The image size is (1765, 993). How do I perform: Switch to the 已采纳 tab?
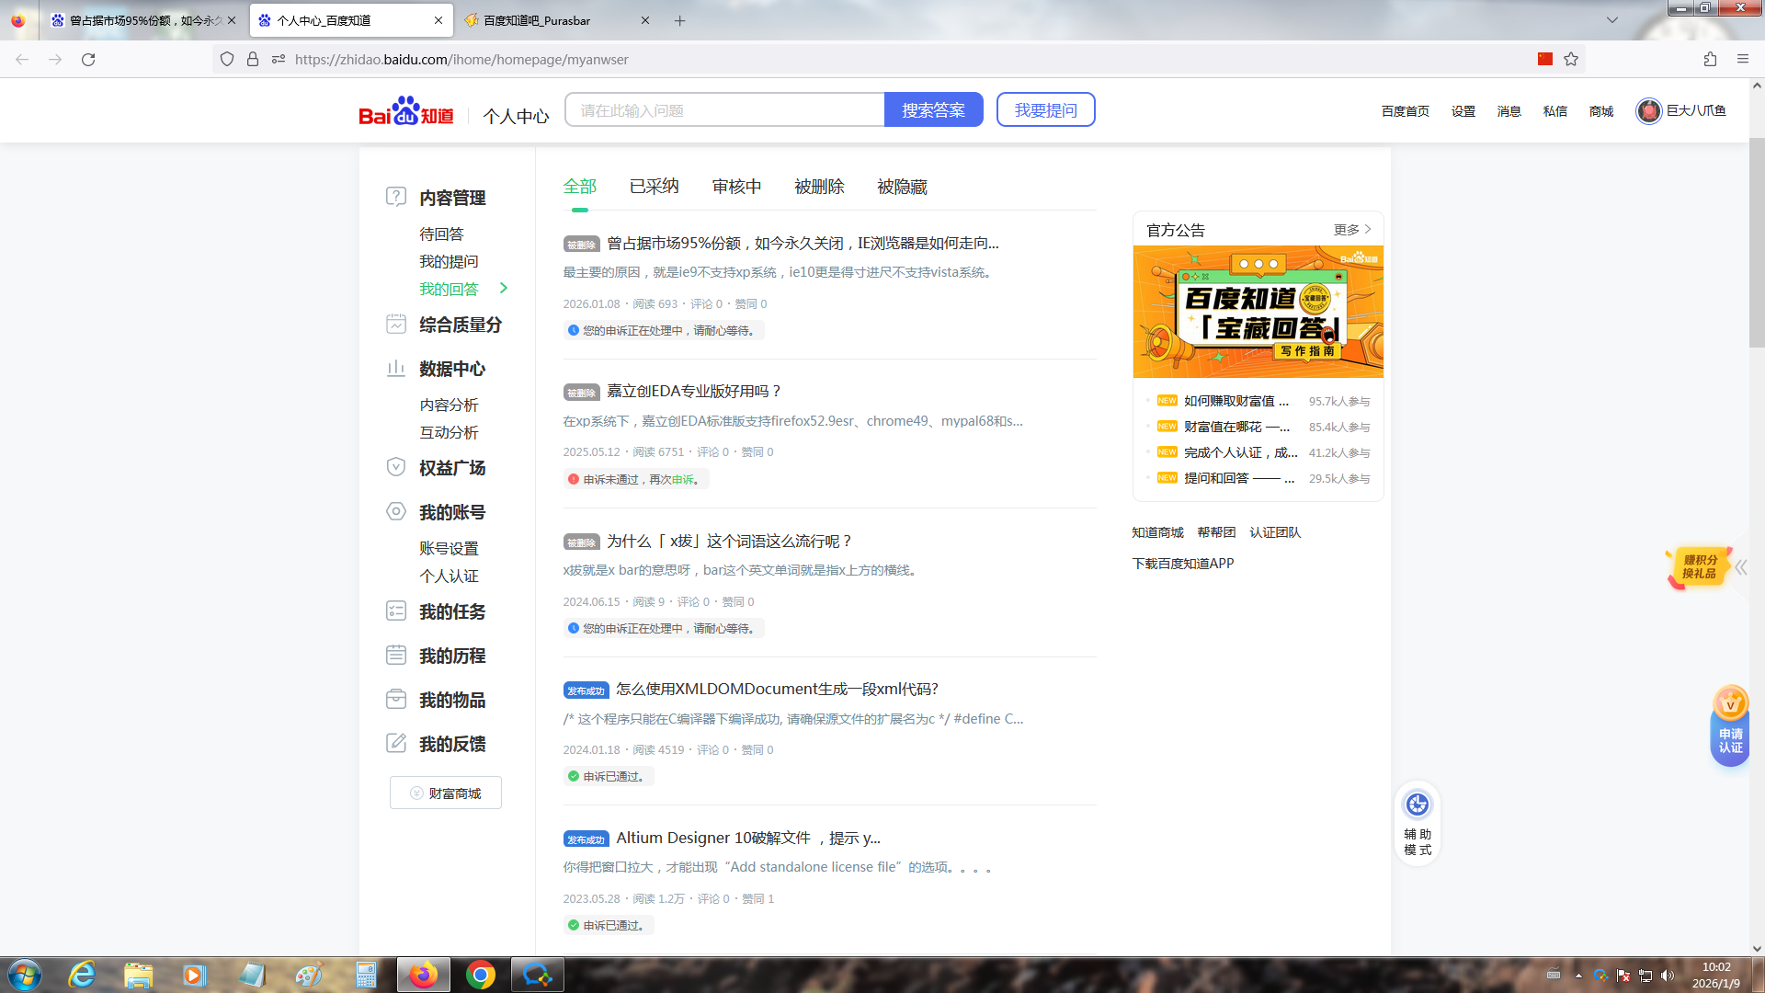click(x=654, y=187)
